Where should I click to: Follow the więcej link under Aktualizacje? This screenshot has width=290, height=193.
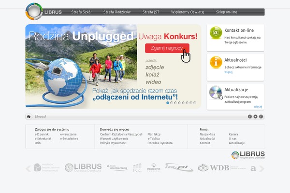[258, 107]
